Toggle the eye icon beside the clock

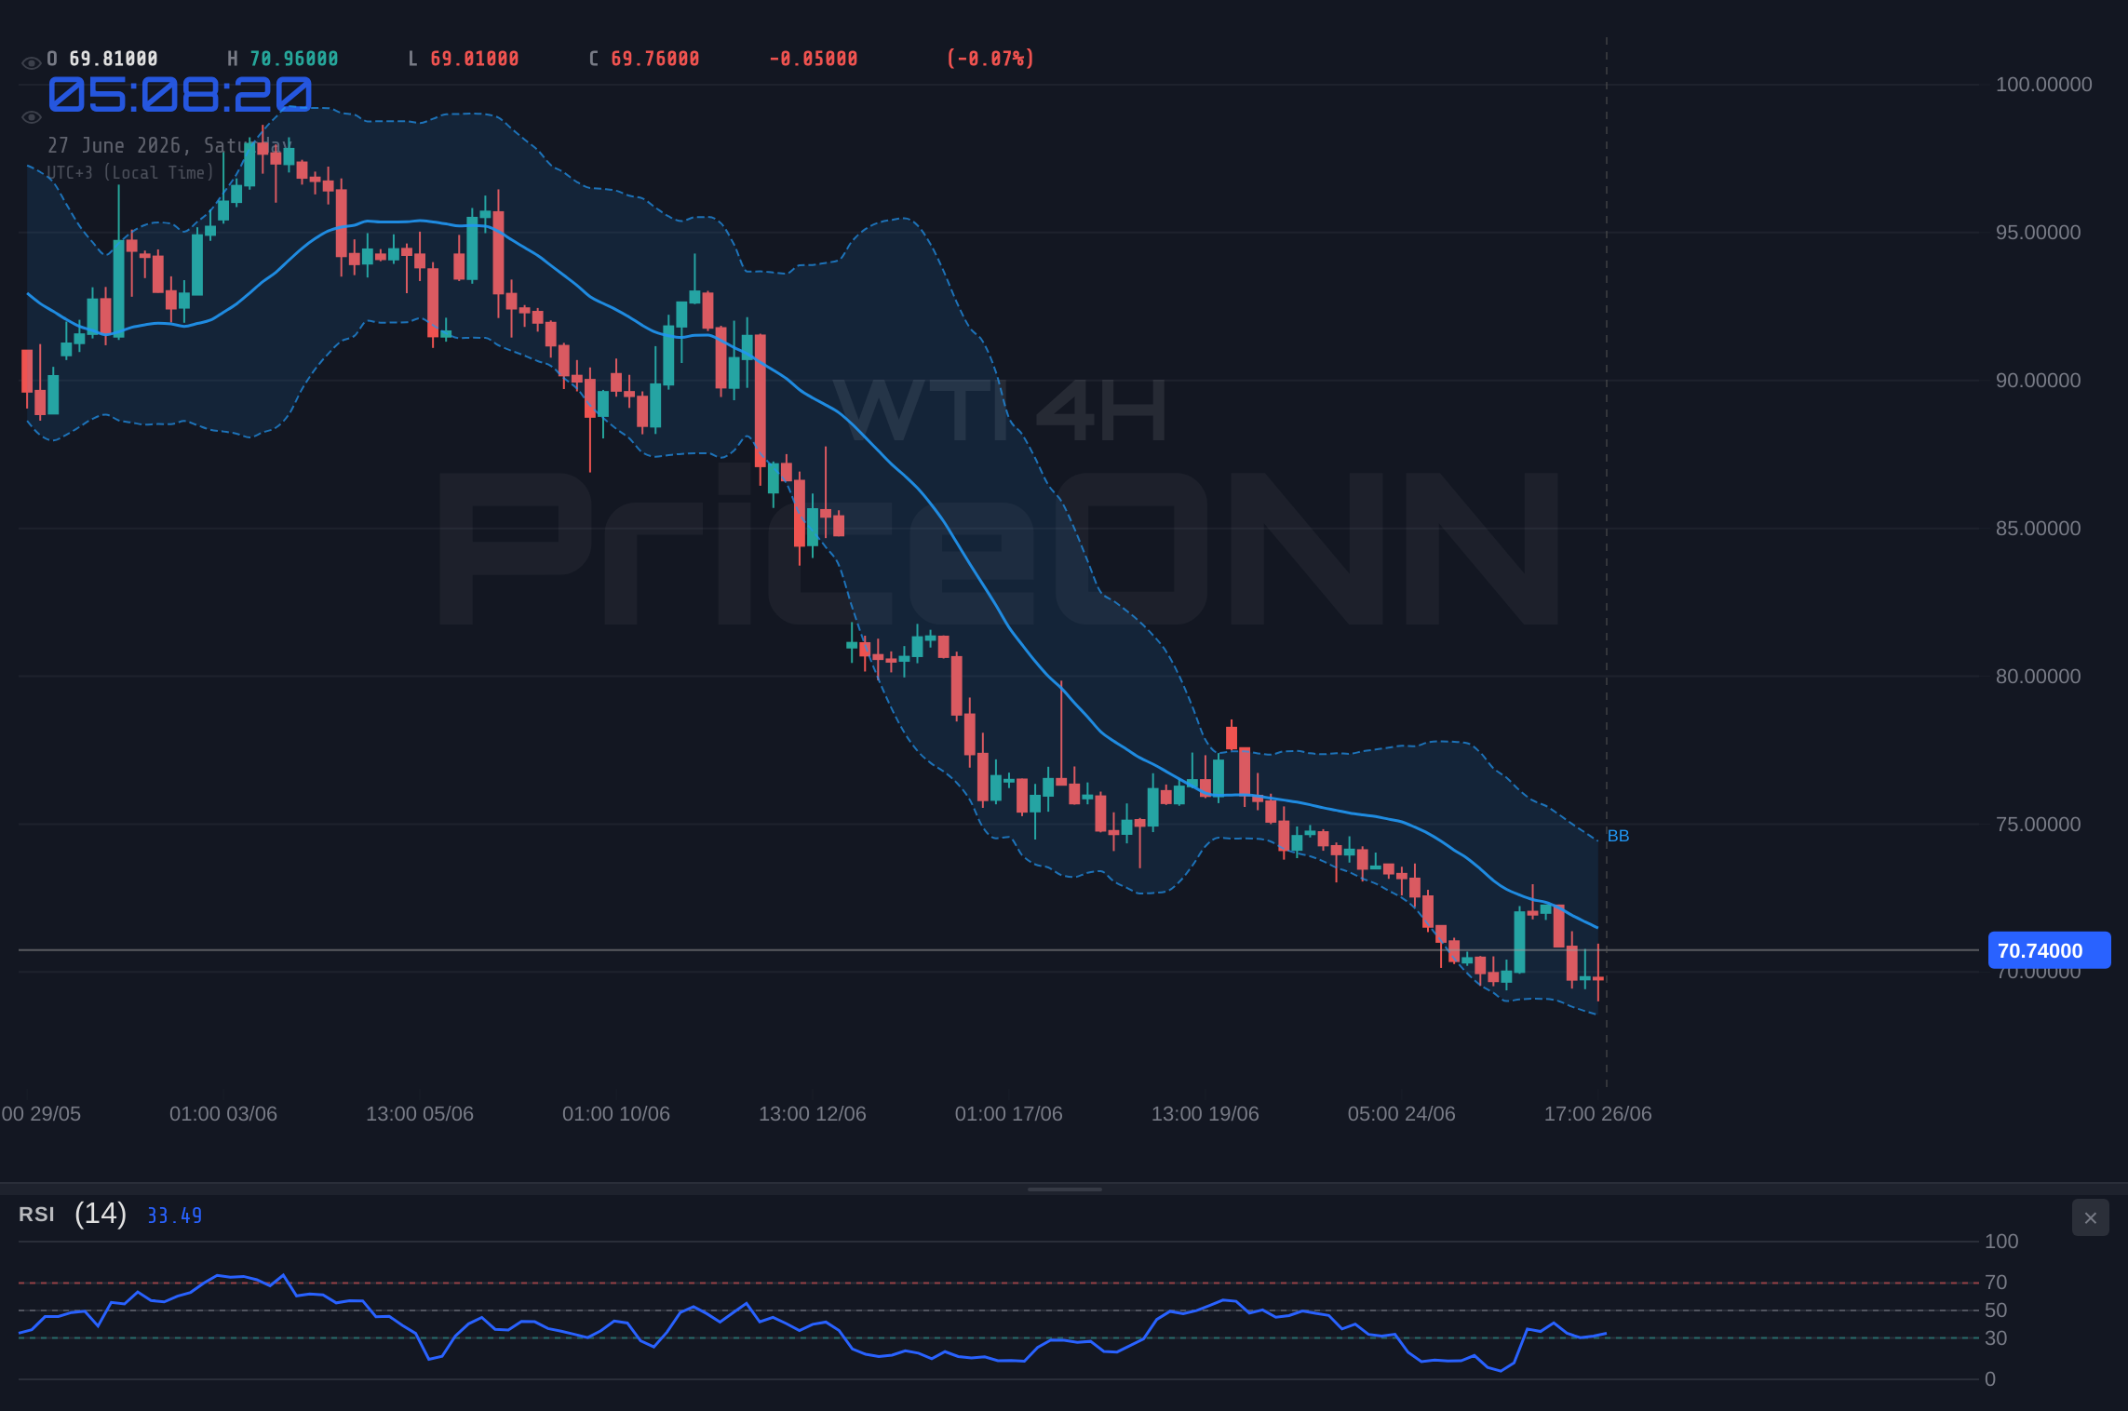pos(31,117)
